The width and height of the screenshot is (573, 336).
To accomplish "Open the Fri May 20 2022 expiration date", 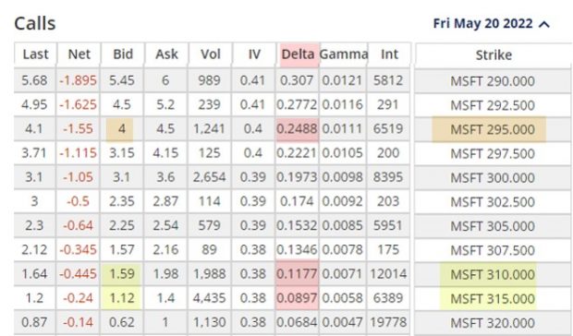I will 482,24.
